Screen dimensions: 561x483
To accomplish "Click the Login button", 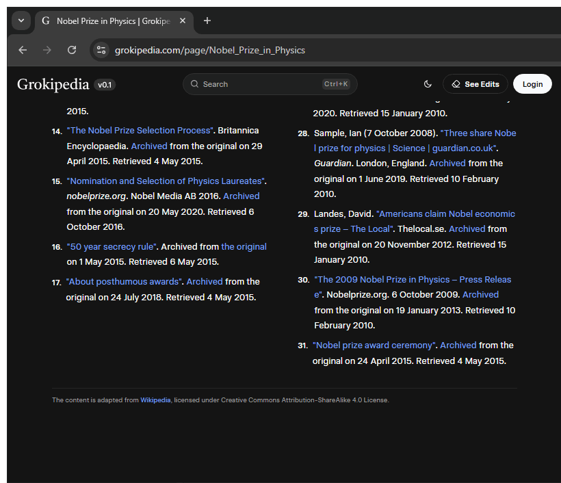I will click(x=532, y=84).
